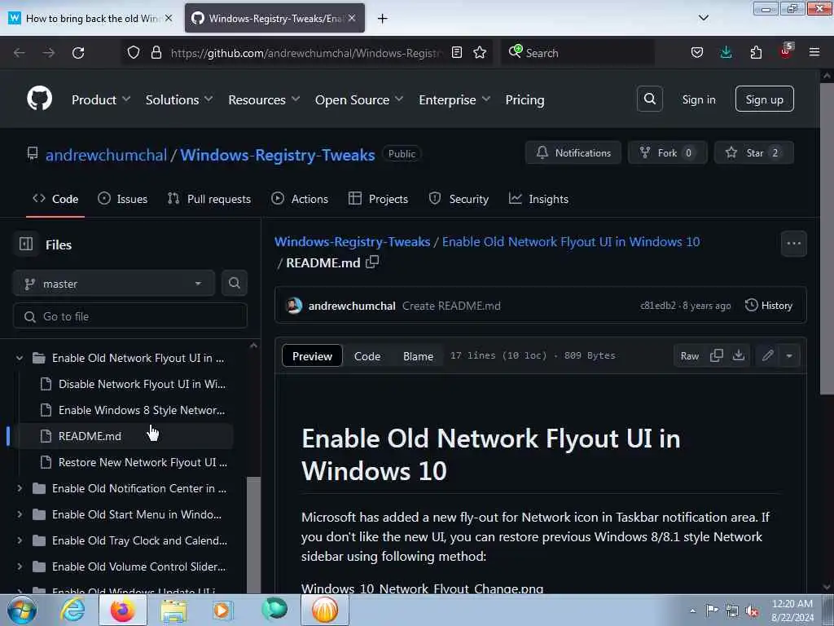Open the GitHub search magnifier button
Viewport: 834px width, 626px height.
click(649, 99)
